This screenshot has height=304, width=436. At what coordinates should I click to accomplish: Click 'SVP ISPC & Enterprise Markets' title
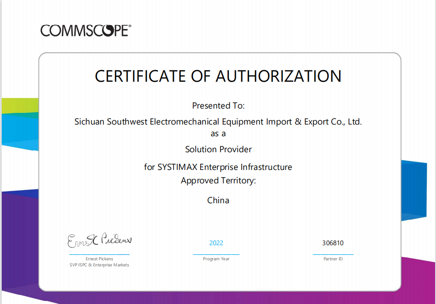click(x=99, y=265)
